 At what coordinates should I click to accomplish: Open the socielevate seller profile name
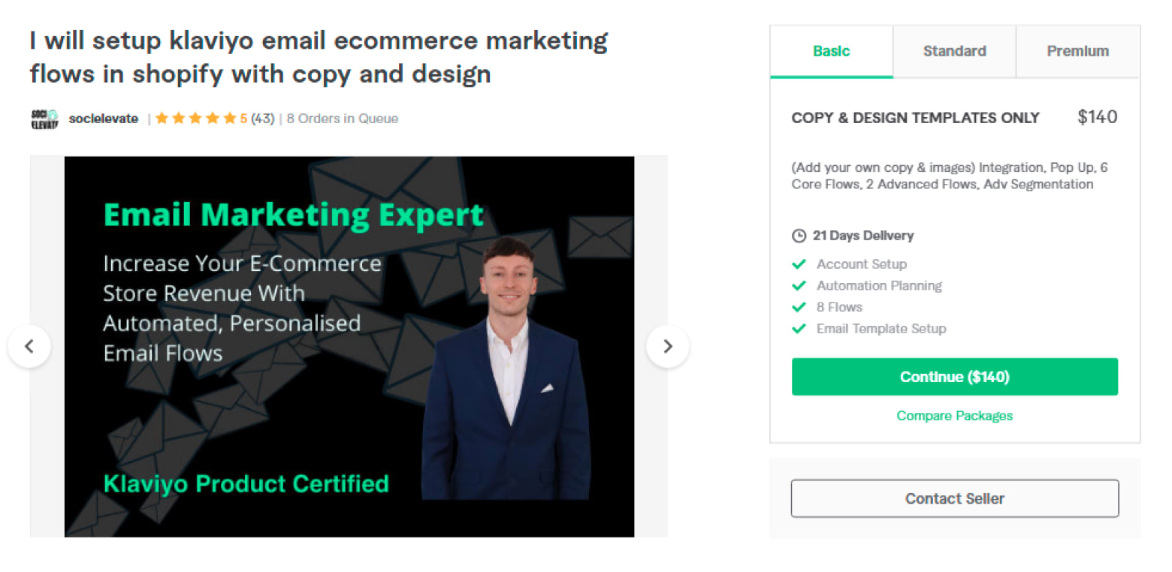pos(104,119)
